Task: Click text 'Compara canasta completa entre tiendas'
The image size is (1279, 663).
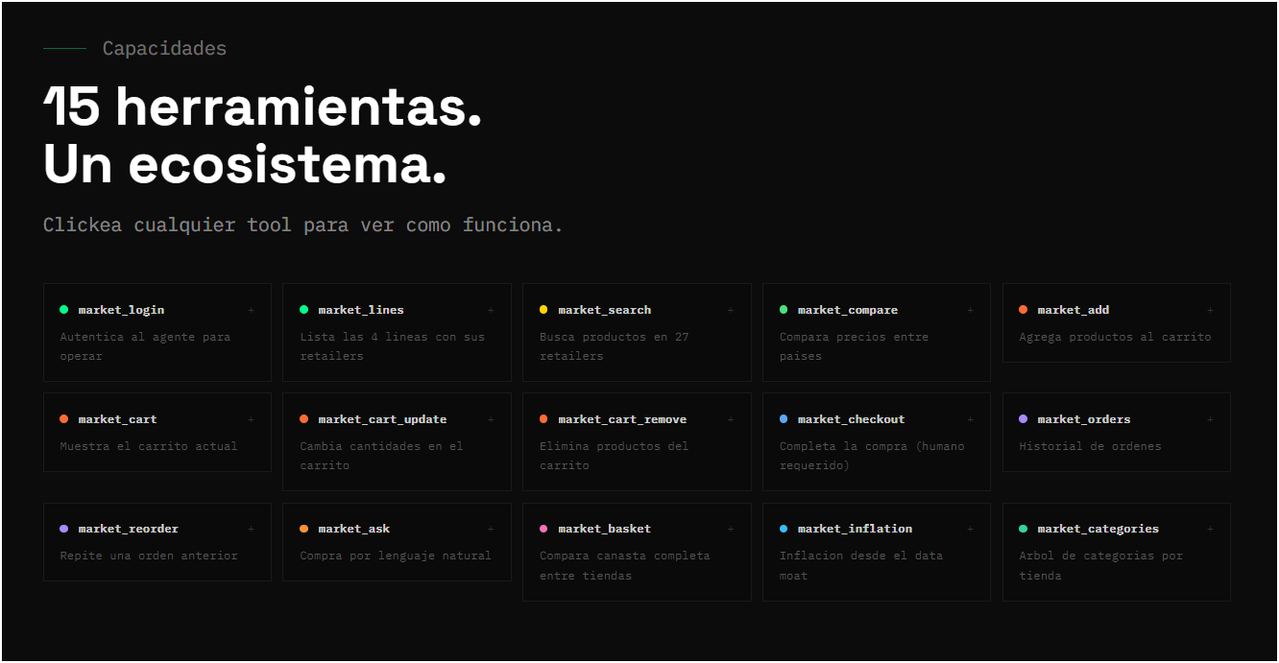Action: [625, 565]
